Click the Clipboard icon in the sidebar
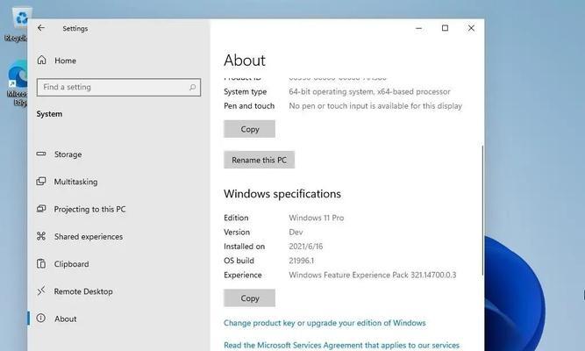This screenshot has width=585, height=351. [x=41, y=263]
